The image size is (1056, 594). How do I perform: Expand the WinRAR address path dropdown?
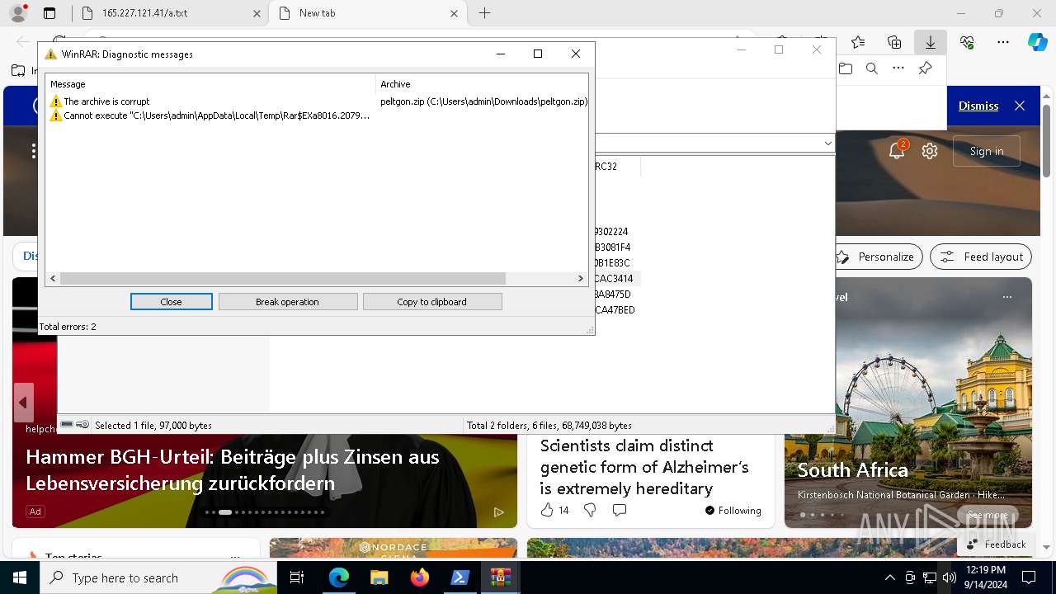(828, 143)
